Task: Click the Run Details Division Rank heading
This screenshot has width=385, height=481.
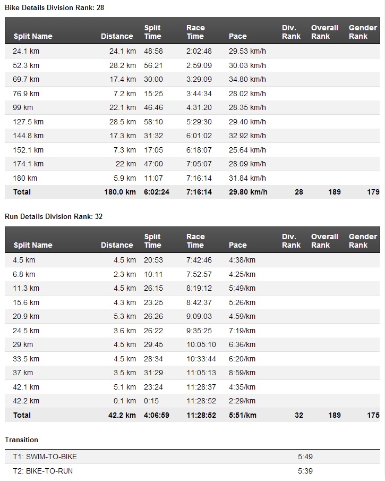Action: 54,216
